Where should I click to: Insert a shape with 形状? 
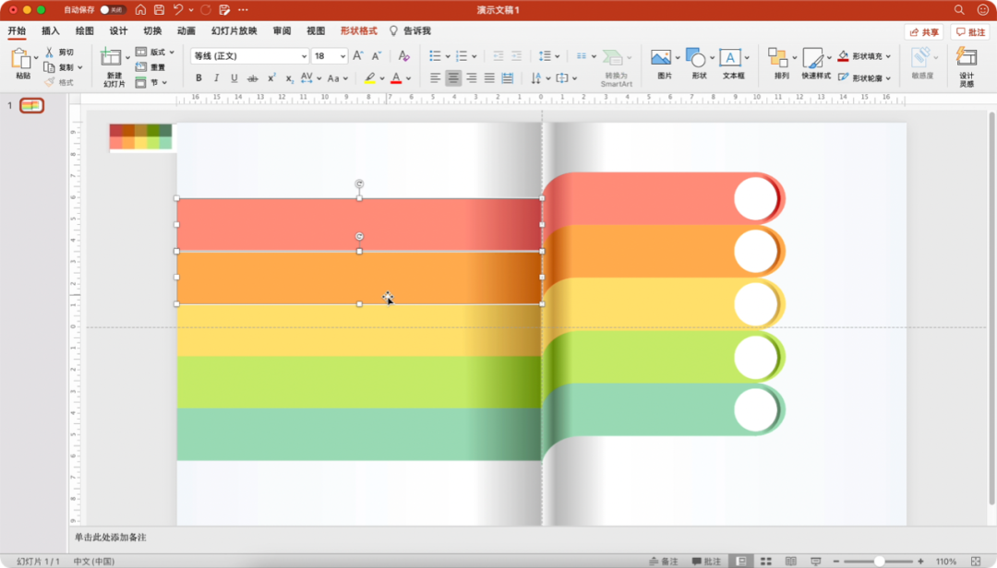pos(696,64)
